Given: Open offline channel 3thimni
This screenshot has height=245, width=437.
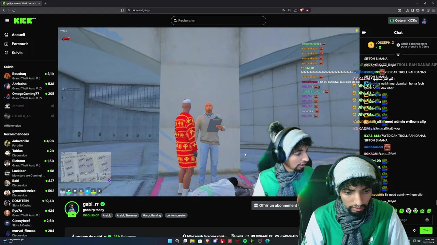Looking at the screenshot, I should click(29, 106).
